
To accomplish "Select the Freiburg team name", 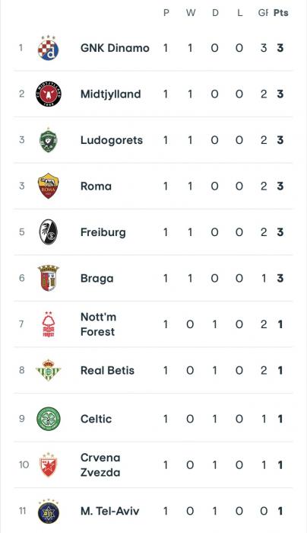I will [x=103, y=232].
